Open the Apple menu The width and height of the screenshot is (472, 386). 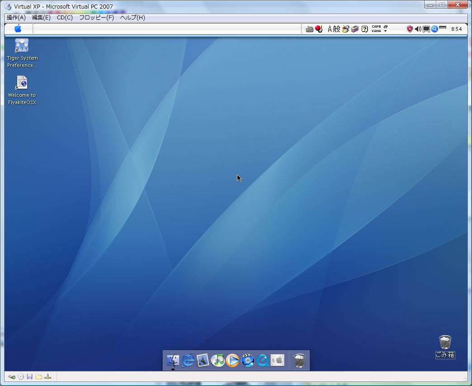coord(18,29)
